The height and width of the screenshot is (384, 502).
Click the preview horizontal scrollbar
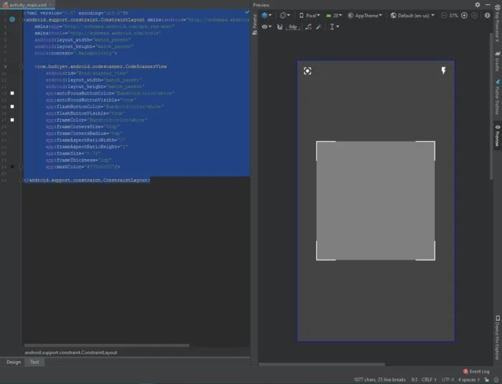(322, 364)
